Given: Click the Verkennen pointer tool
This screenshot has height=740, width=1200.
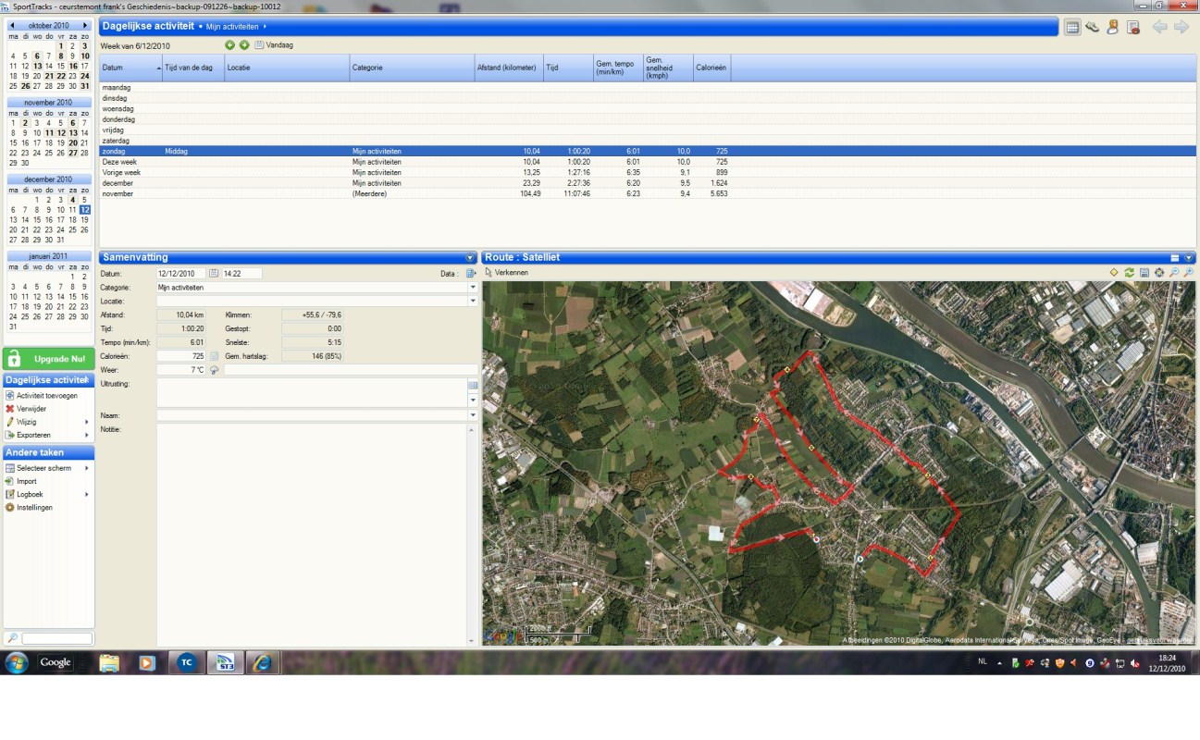Looking at the screenshot, I should pos(506,273).
